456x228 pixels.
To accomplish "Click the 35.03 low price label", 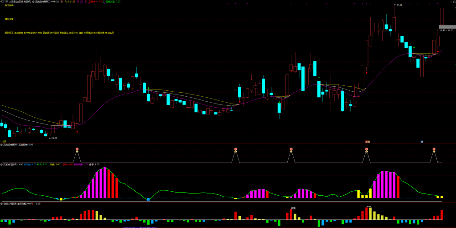I will [x=53, y=138].
